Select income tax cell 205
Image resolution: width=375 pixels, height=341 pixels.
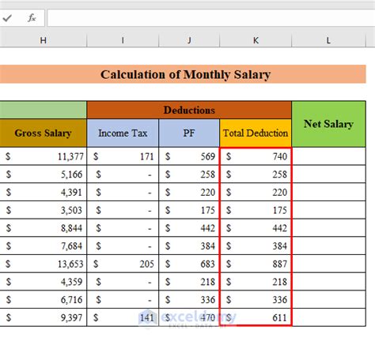[x=123, y=264]
